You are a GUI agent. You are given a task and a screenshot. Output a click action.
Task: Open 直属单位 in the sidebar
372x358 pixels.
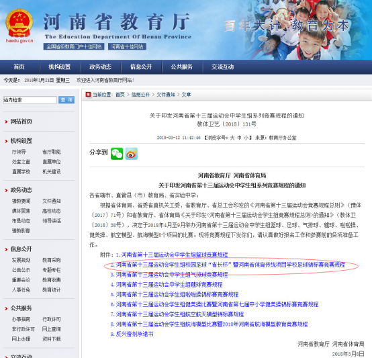[x=52, y=162]
